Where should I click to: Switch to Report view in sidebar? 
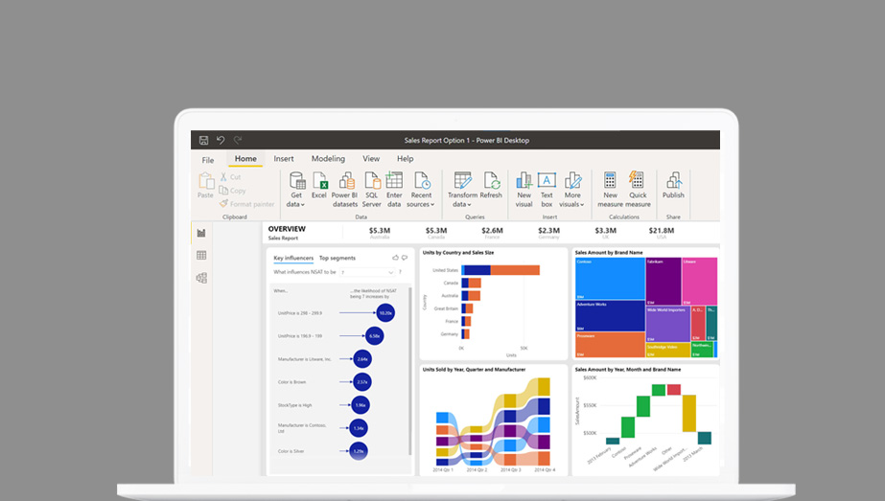201,233
